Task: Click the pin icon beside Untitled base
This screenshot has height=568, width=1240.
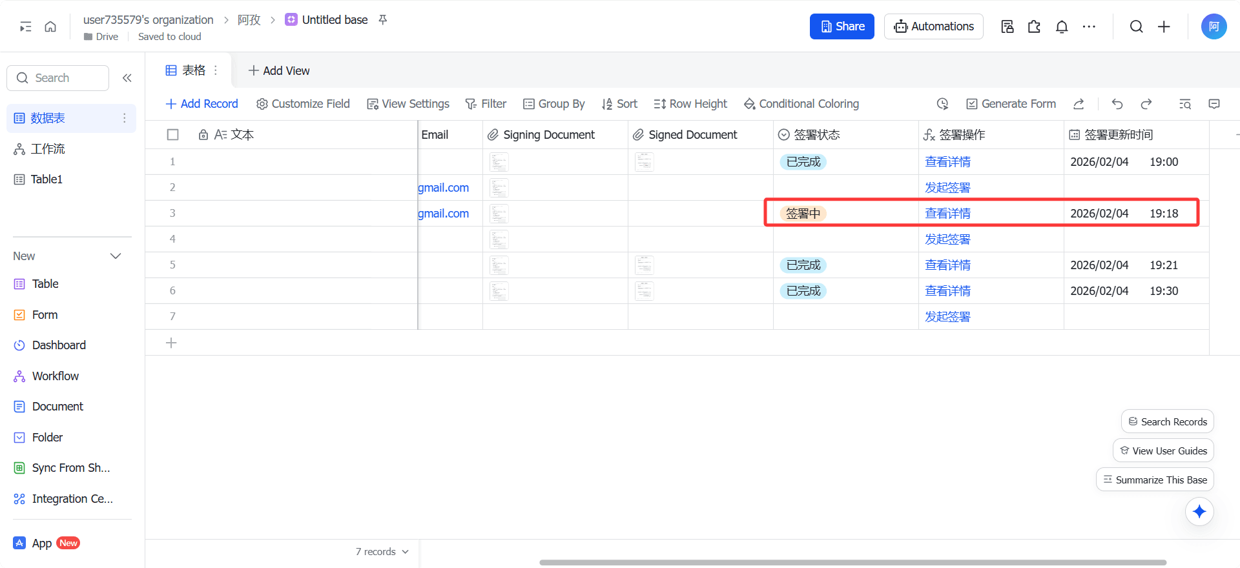Action: click(383, 20)
